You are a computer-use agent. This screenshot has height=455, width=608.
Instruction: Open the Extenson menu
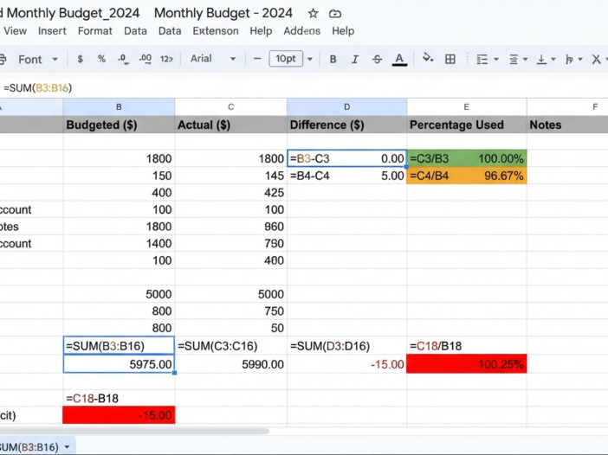pyautogui.click(x=216, y=31)
